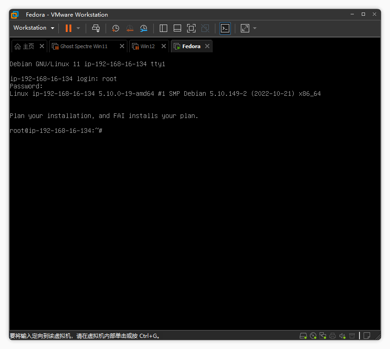Image resolution: width=390 pixels, height=349 pixels.
Task: Send Ctrl+Alt+Del to the VM
Action: pyautogui.click(x=96, y=28)
